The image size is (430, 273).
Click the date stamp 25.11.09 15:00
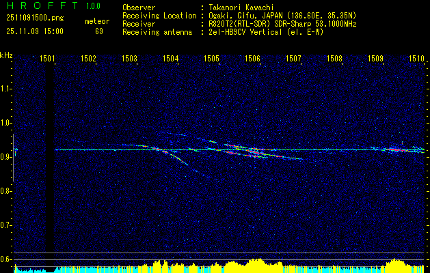(x=35, y=31)
